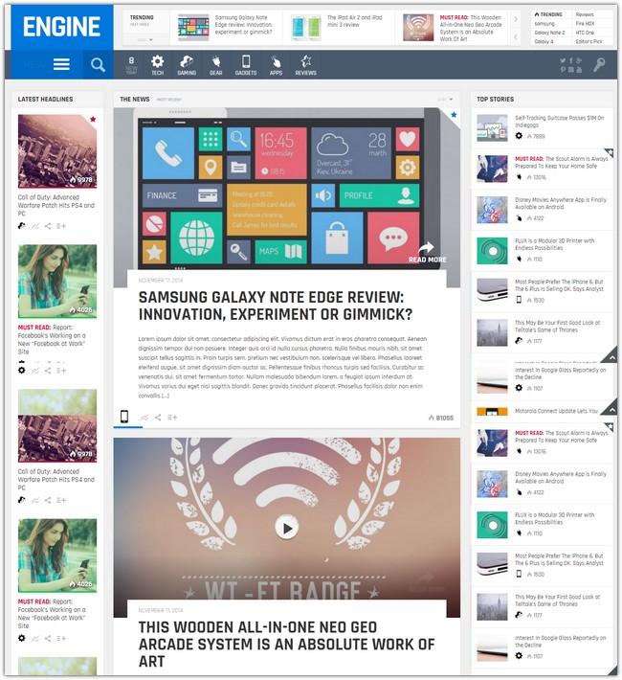Add second Call of Duty to reading list
The height and width of the screenshot is (680, 622).
[61, 500]
